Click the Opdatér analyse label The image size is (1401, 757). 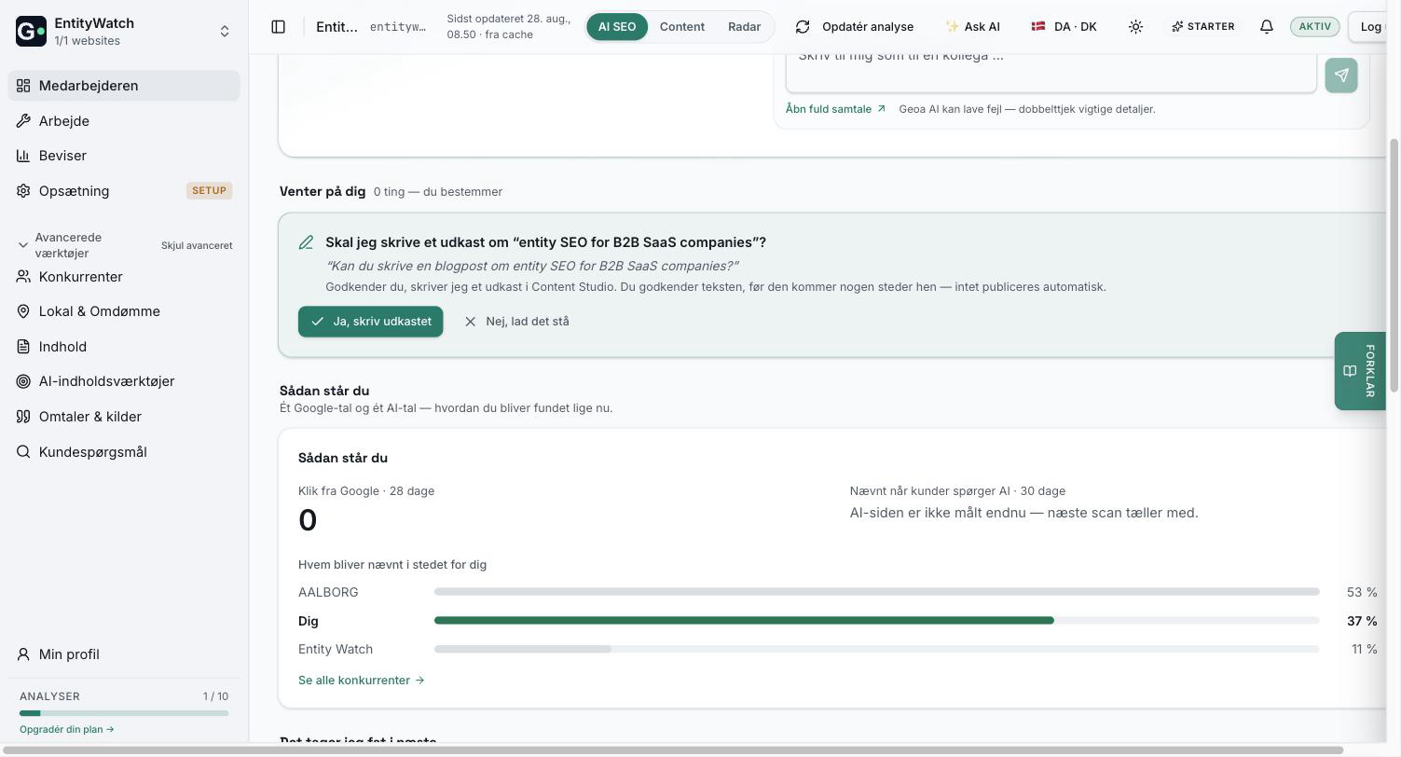tap(868, 27)
